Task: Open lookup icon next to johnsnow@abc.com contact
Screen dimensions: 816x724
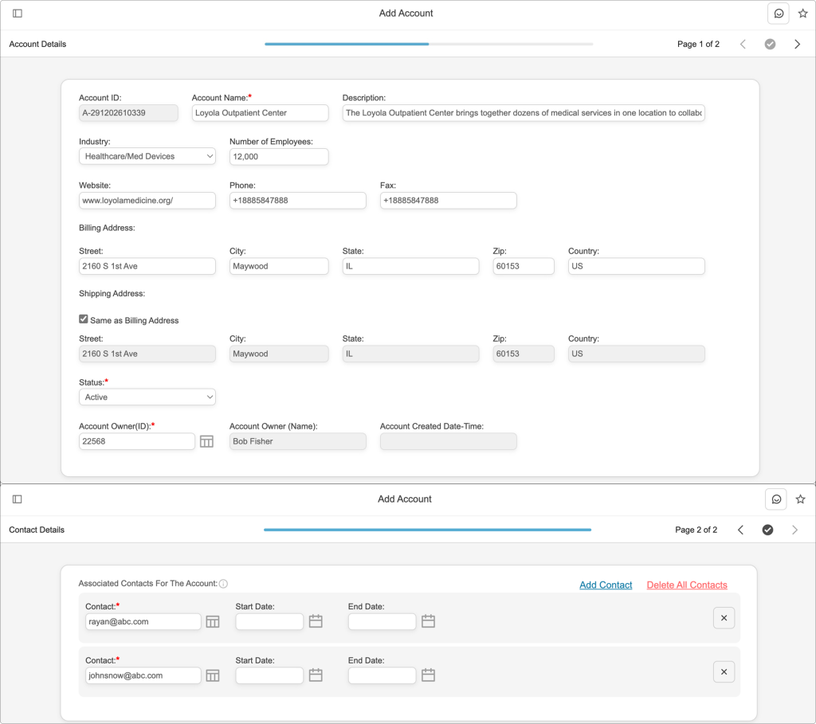Action: pos(213,675)
